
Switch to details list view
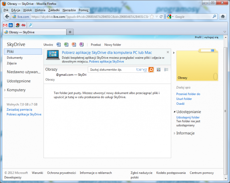[x=166, y=70]
